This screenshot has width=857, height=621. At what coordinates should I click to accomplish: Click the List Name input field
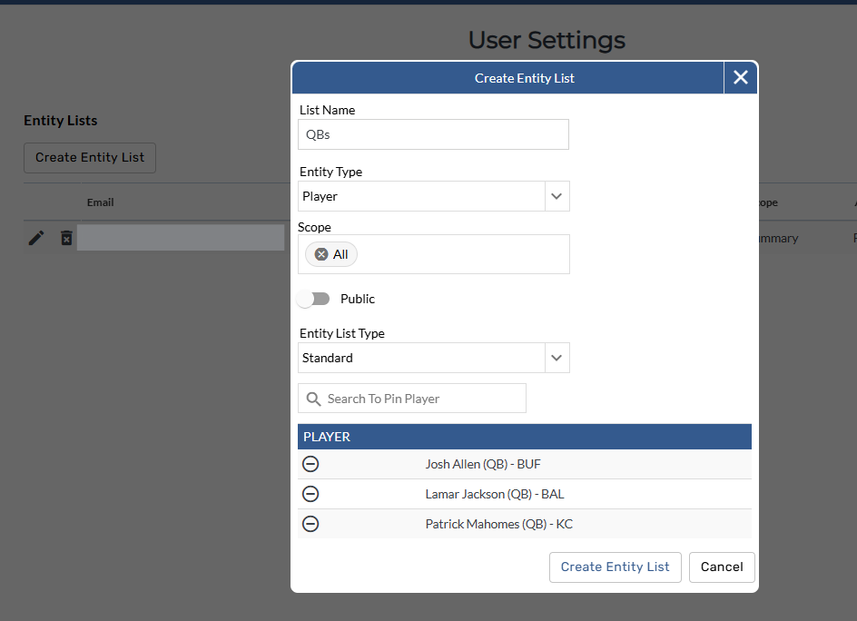tap(433, 134)
